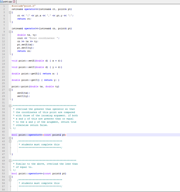Collapse operator<< function fold at line 3
180x192 pixels.
(x=10, y=12)
